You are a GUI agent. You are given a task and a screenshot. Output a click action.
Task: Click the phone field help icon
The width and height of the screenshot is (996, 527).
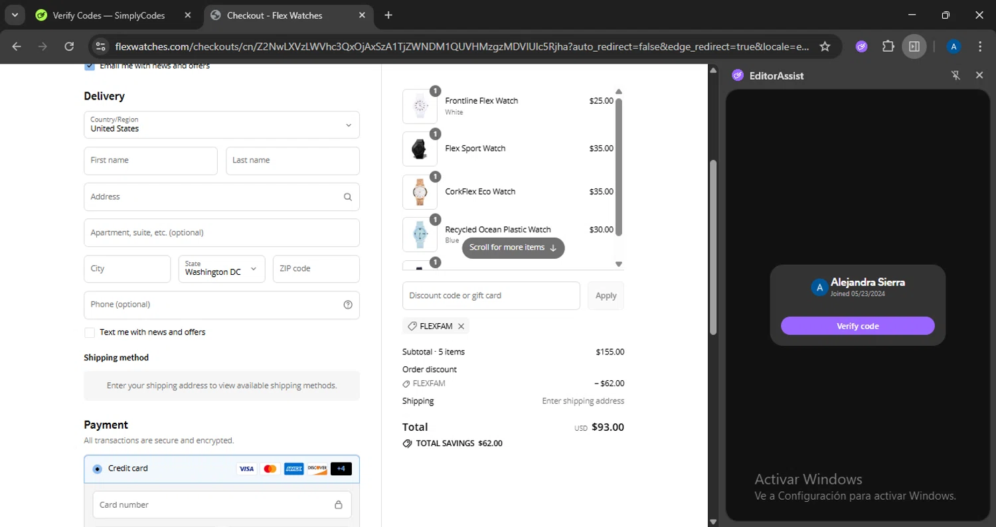[348, 305]
